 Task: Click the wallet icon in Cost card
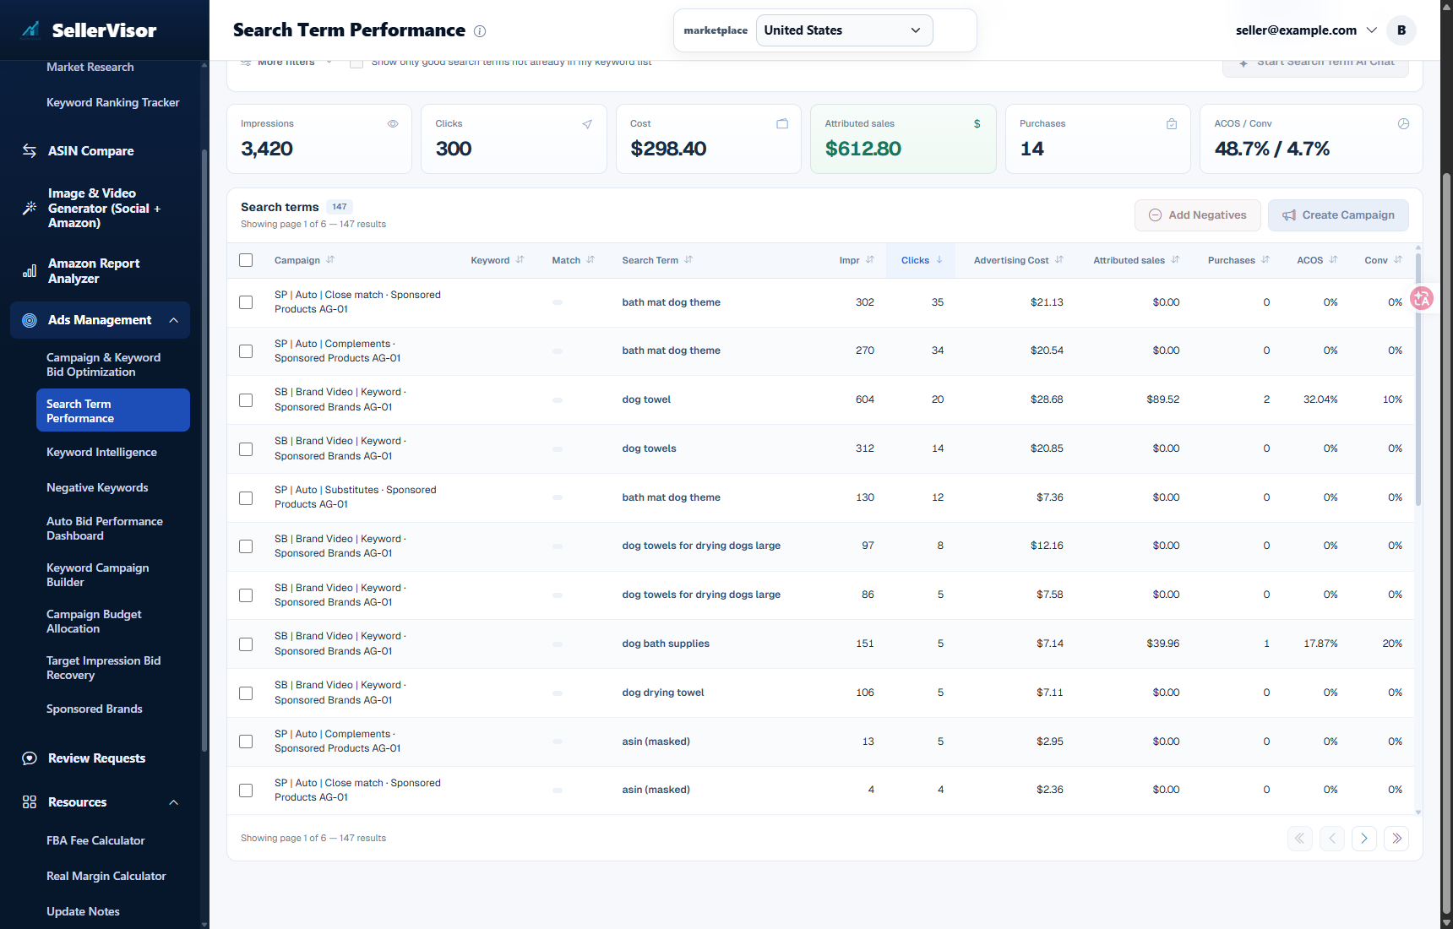782,123
